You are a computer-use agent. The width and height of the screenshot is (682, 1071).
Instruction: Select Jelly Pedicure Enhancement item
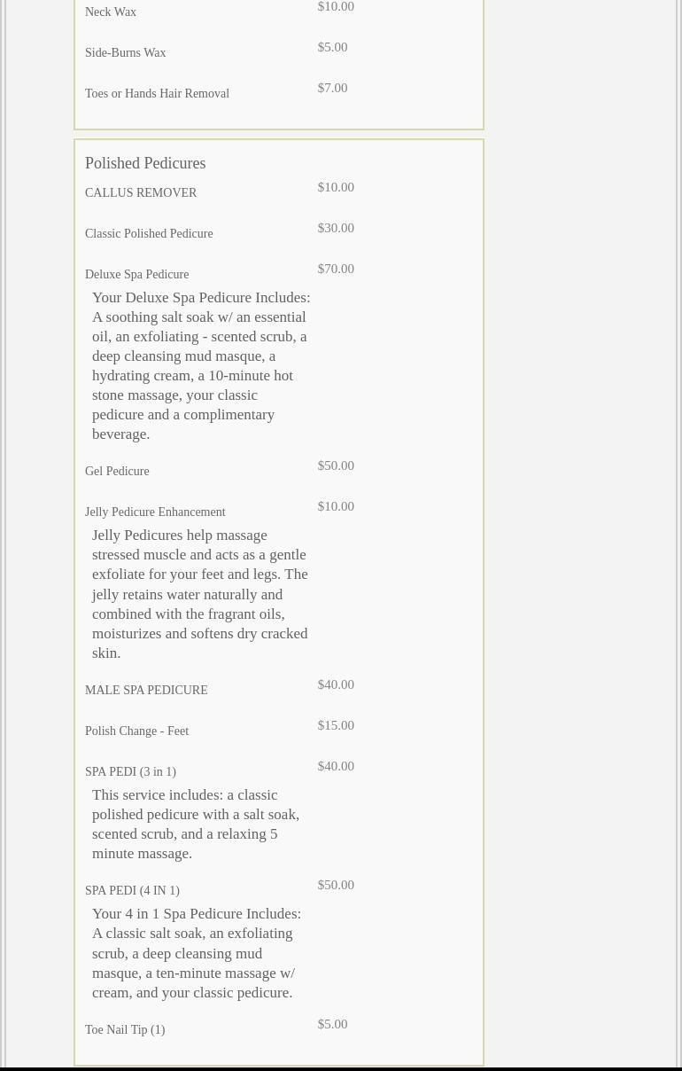tap(155, 512)
